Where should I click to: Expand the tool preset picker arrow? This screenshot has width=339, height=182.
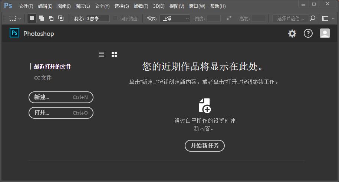[x=20, y=19]
